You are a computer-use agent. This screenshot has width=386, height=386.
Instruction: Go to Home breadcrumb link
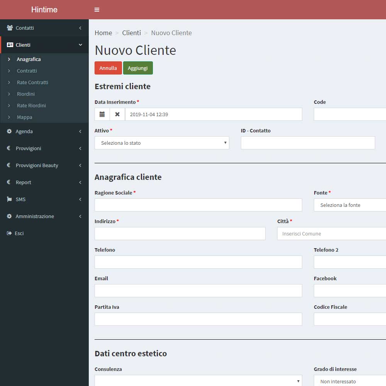pyautogui.click(x=103, y=33)
